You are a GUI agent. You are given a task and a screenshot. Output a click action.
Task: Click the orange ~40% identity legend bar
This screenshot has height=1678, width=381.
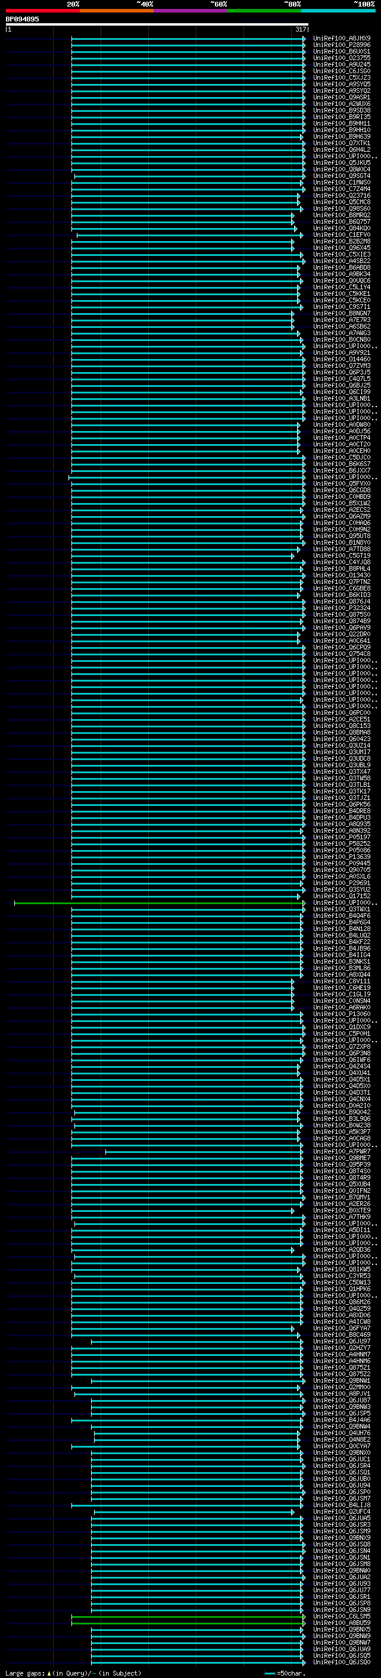[117, 11]
